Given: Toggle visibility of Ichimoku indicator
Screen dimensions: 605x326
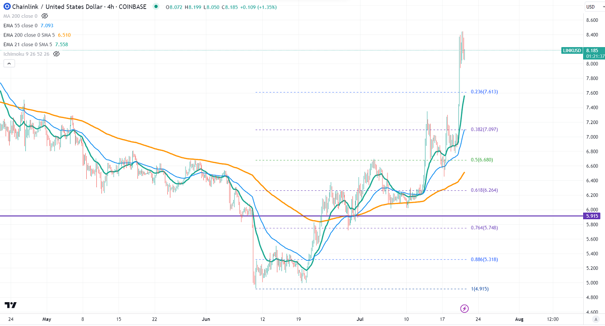Looking at the screenshot, I should tap(56, 54).
